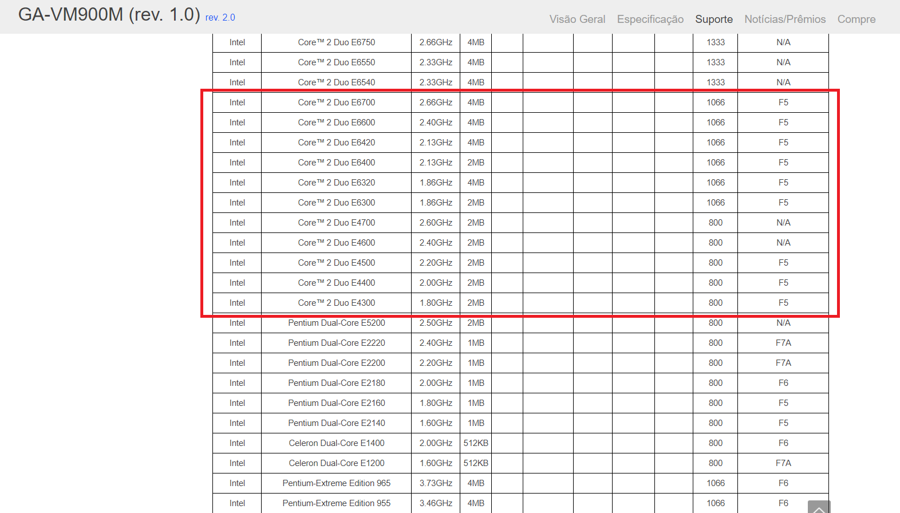The image size is (900, 513).
Task: Click Intel vendor cell in E2140 row
Action: [x=237, y=423]
